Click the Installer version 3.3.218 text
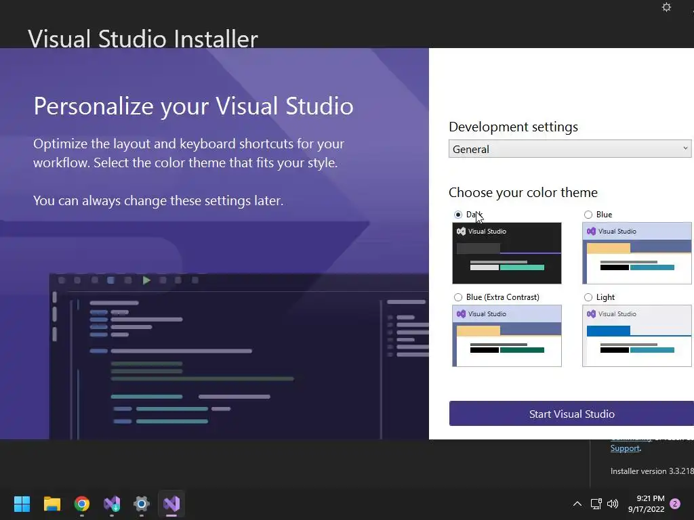694x520 pixels. (x=652, y=471)
